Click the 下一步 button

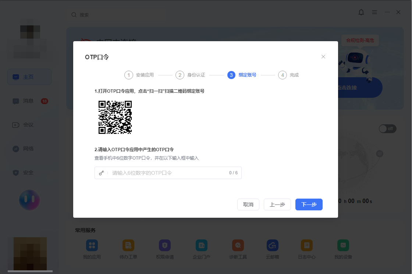pos(309,204)
